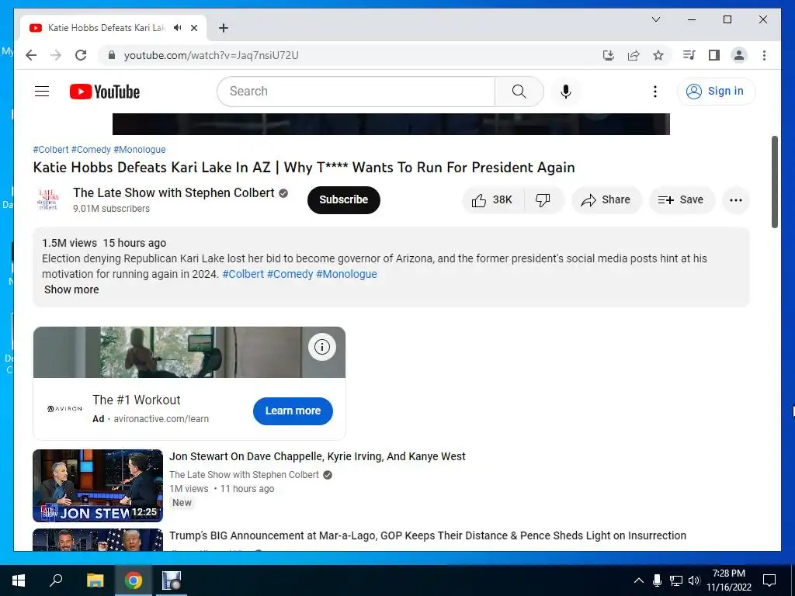The height and width of the screenshot is (596, 795).
Task: Open Jon Stewart video thumbnail
Action: pos(98,486)
